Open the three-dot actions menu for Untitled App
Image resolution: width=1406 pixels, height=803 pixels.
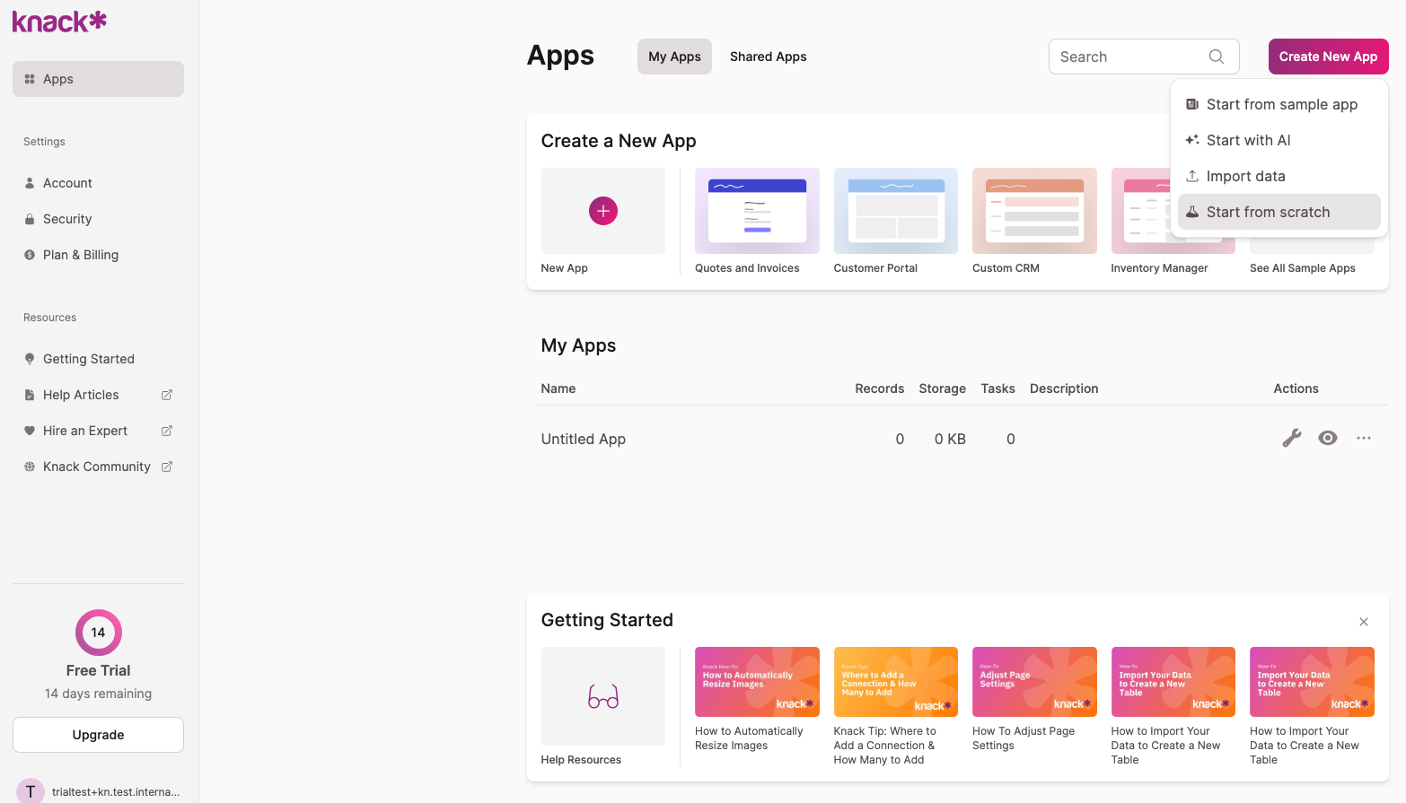[1363, 438]
